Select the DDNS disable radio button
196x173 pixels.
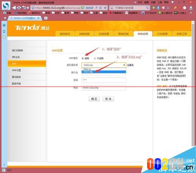point(95,58)
